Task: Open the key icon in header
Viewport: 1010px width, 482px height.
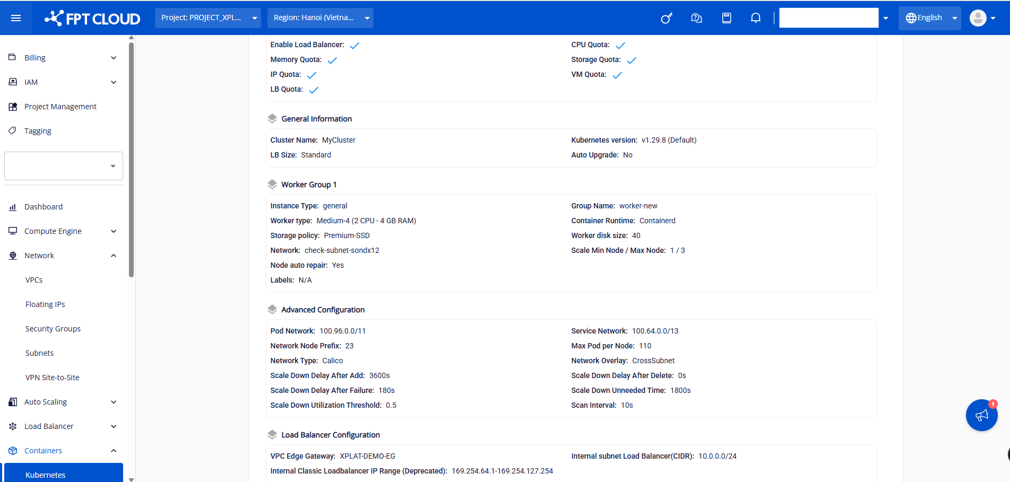Action: tap(667, 19)
